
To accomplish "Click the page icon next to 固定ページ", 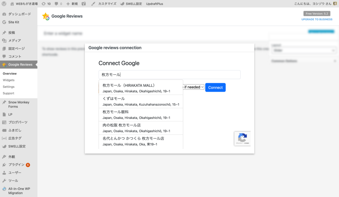I will coord(4,49).
